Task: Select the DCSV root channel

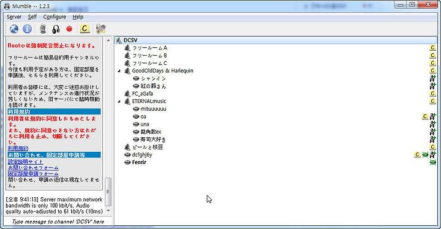Action: coord(130,40)
